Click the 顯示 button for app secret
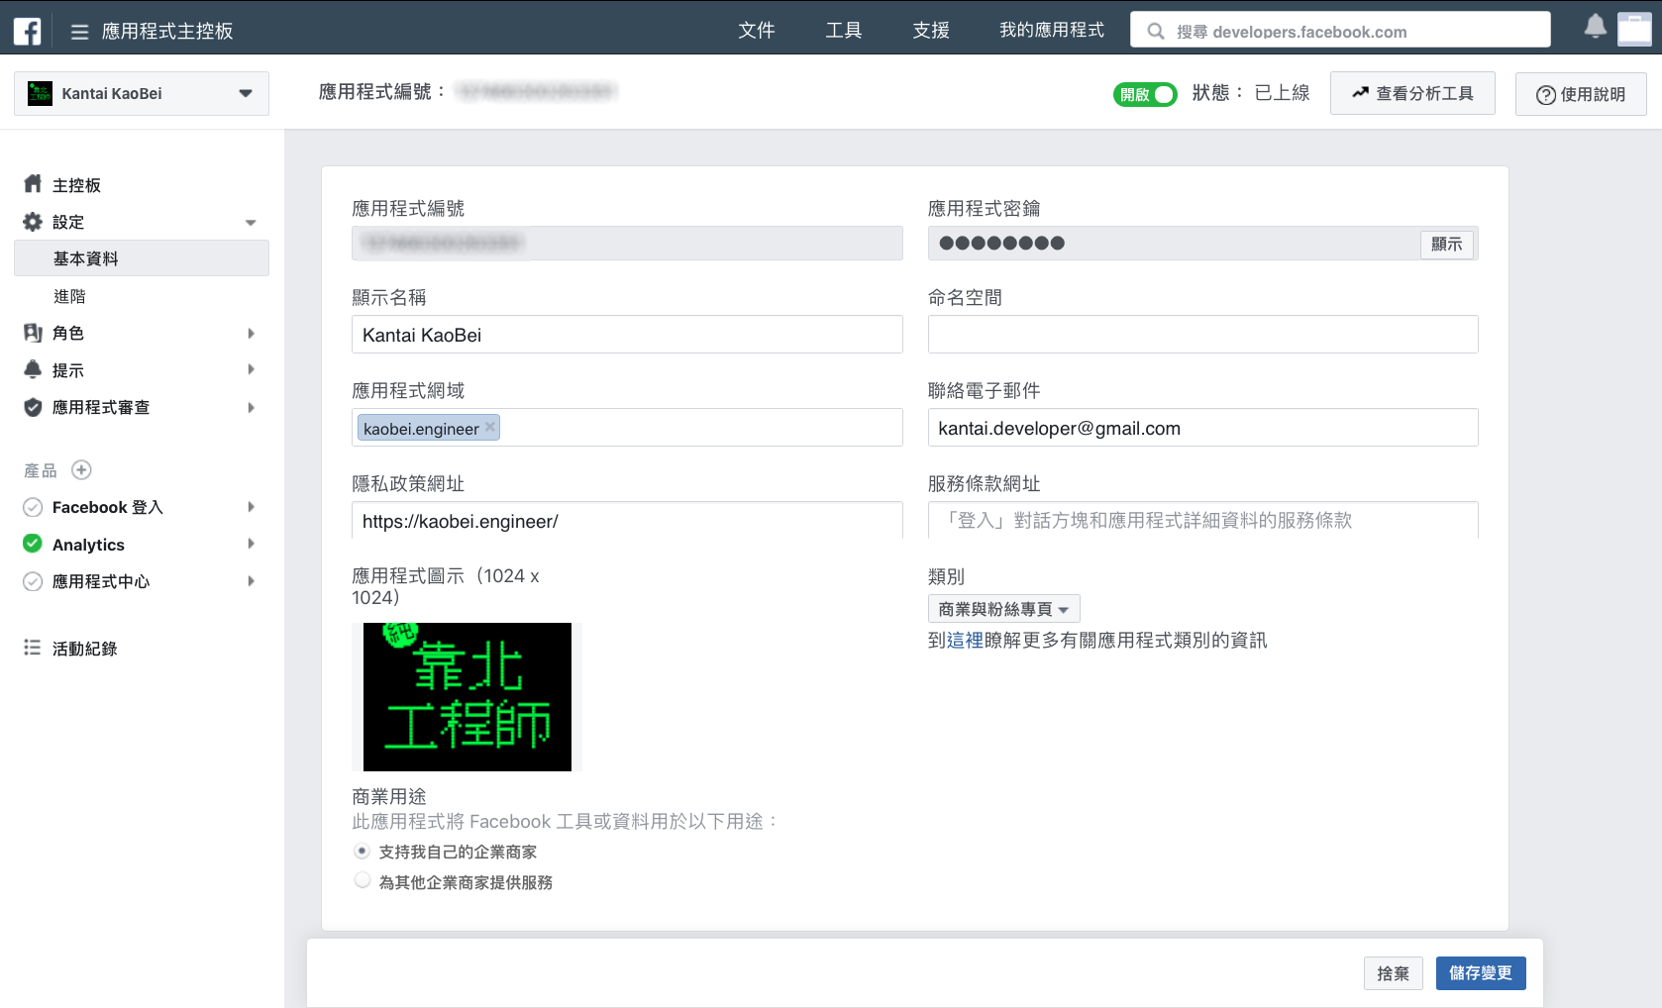 click(x=1446, y=244)
